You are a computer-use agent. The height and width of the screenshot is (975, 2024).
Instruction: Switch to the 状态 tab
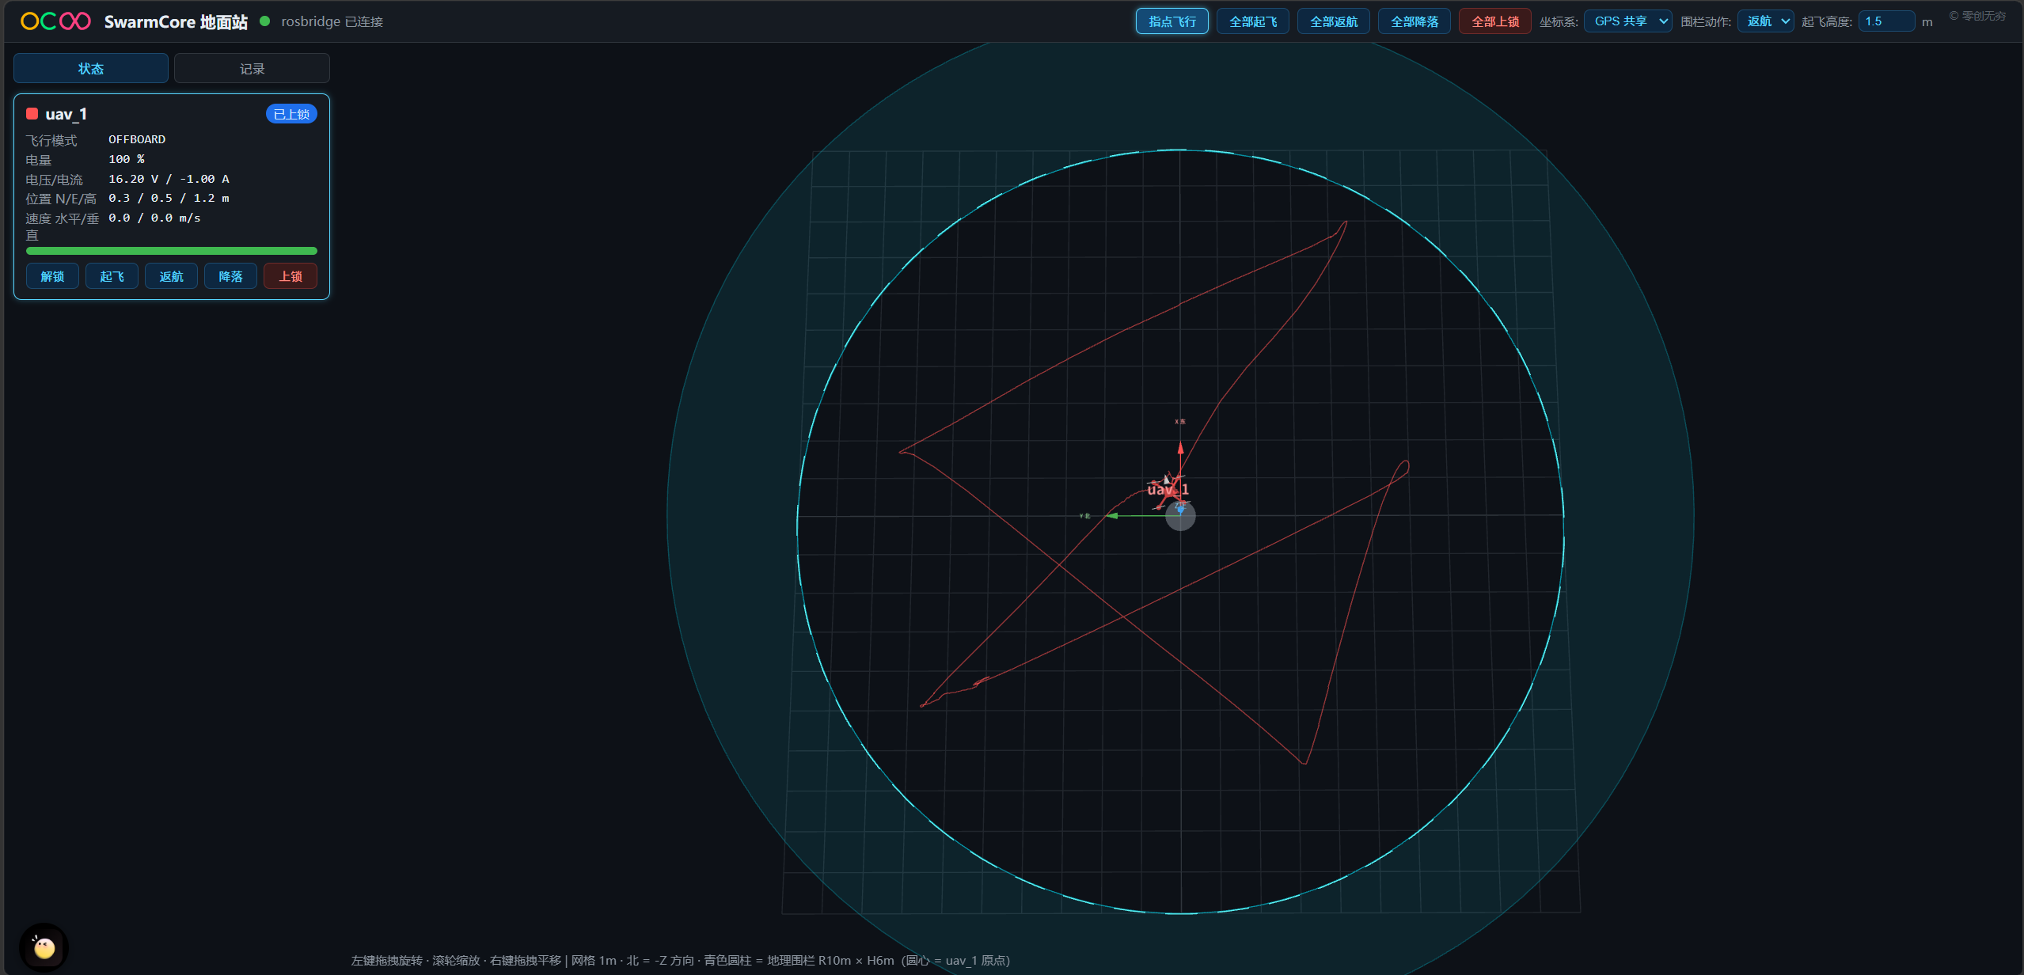(x=91, y=69)
